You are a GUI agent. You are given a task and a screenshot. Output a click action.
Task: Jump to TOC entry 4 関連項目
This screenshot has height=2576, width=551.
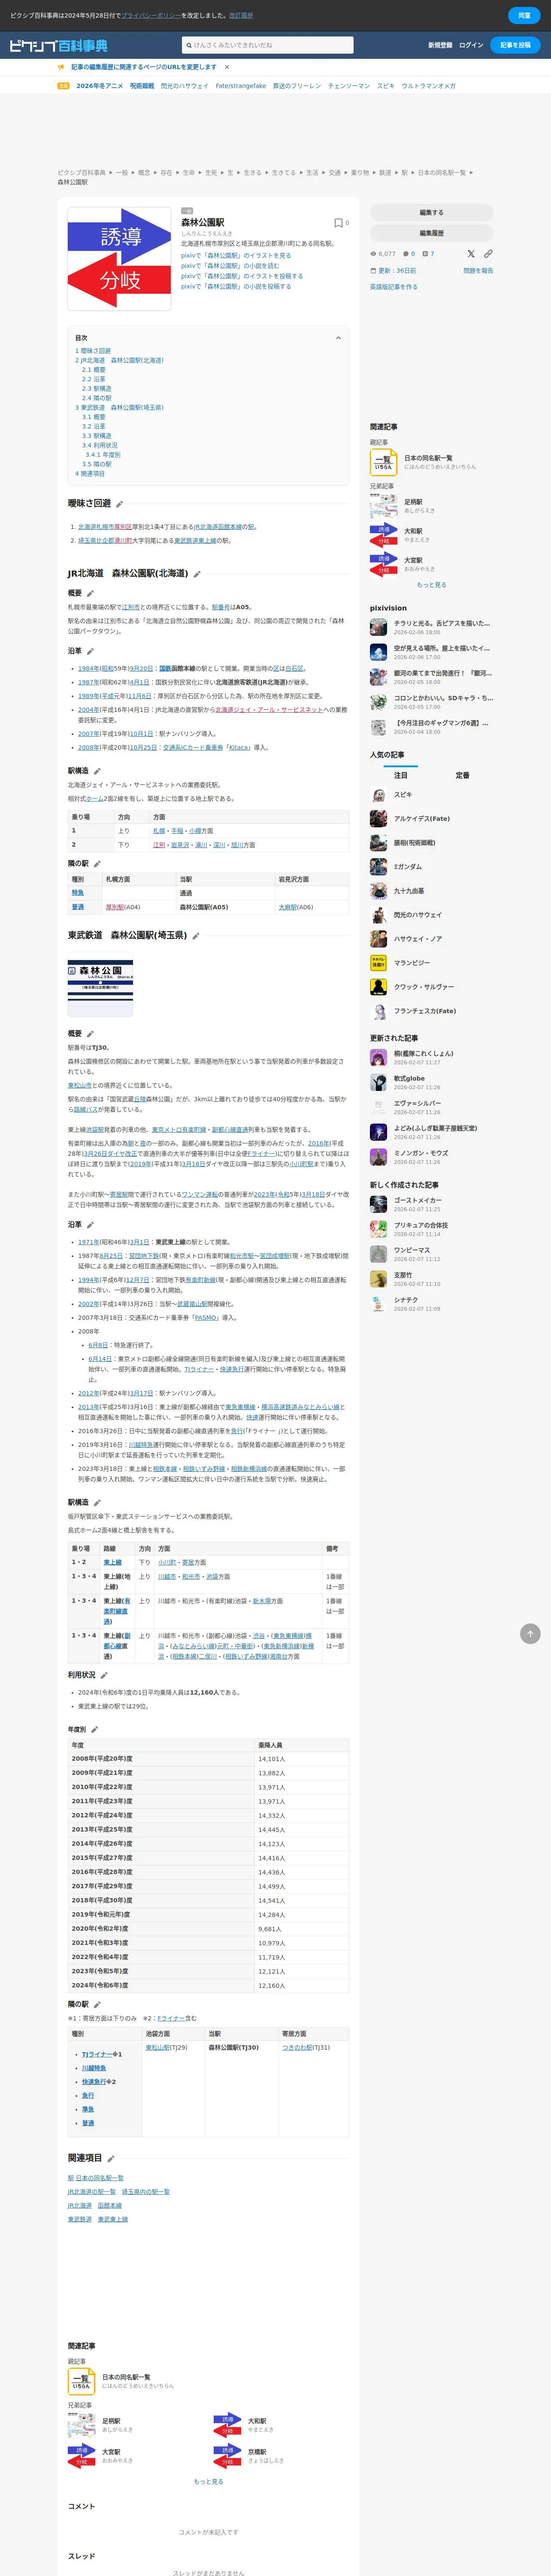click(90, 474)
